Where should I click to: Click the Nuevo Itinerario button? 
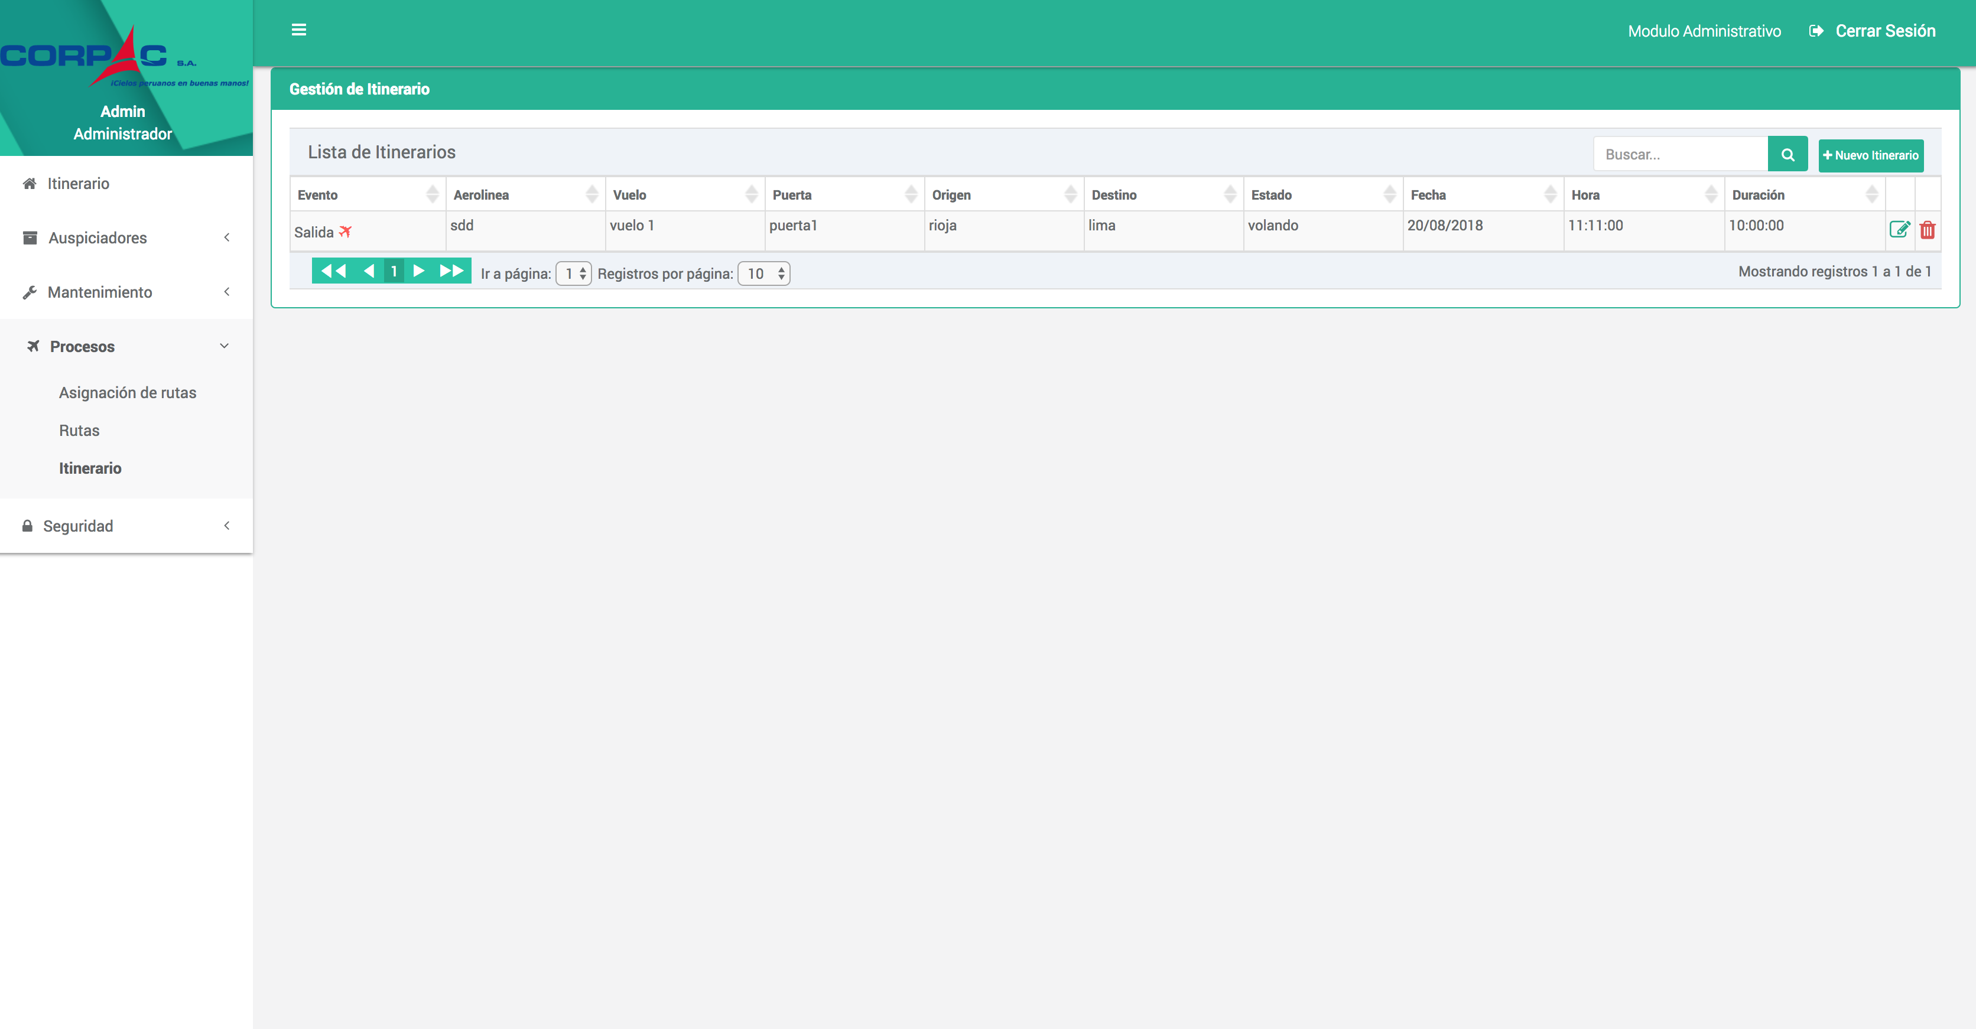click(1870, 155)
